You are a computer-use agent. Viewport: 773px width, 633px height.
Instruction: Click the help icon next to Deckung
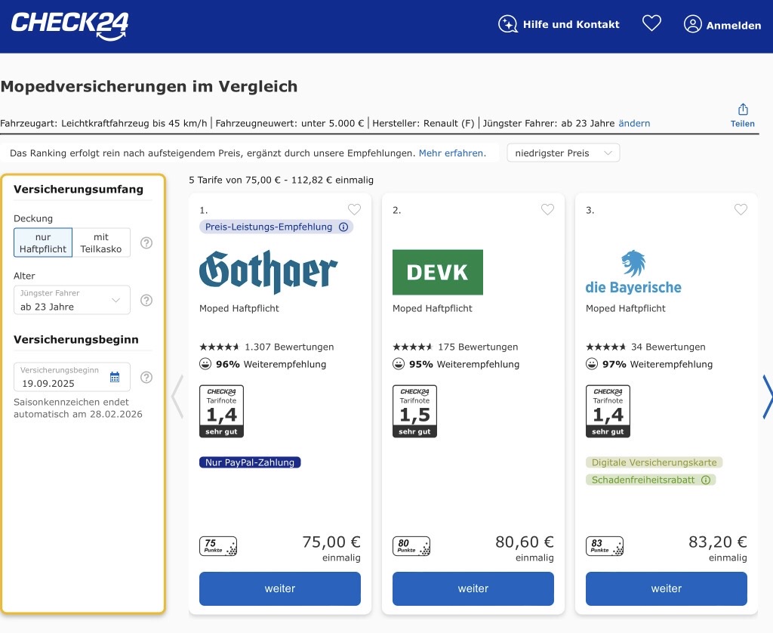pos(146,242)
